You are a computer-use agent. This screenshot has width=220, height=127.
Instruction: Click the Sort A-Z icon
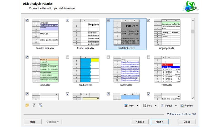tap(144, 105)
